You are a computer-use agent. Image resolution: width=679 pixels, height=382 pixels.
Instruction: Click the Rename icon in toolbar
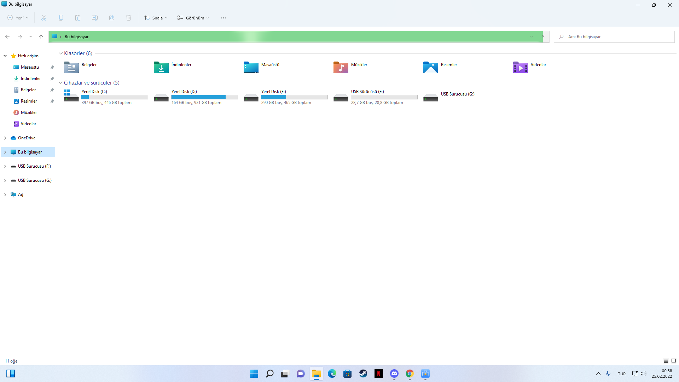tap(95, 18)
